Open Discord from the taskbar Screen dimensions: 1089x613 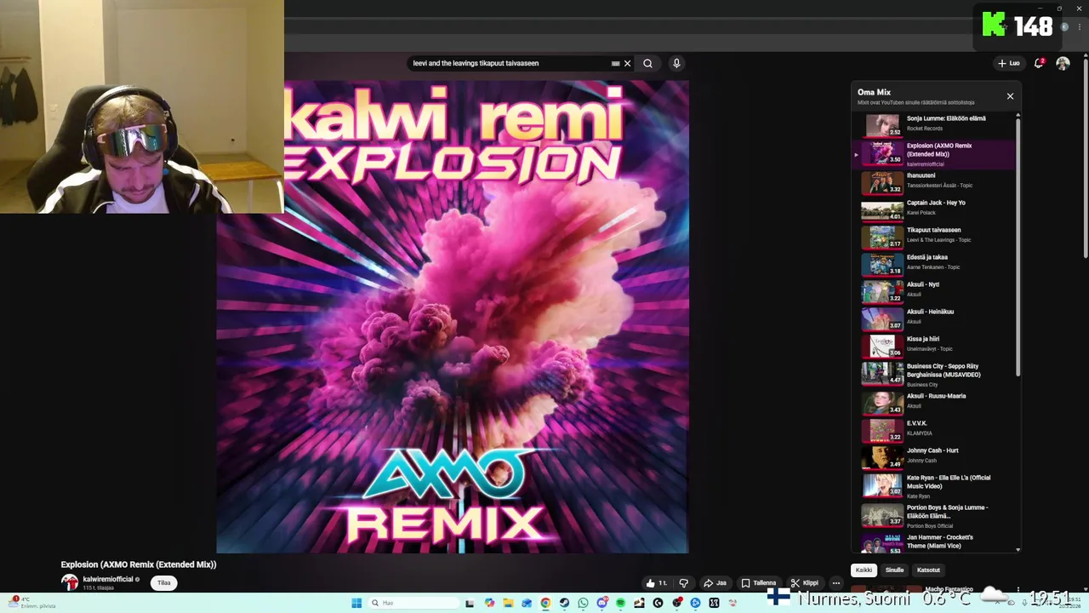click(602, 603)
